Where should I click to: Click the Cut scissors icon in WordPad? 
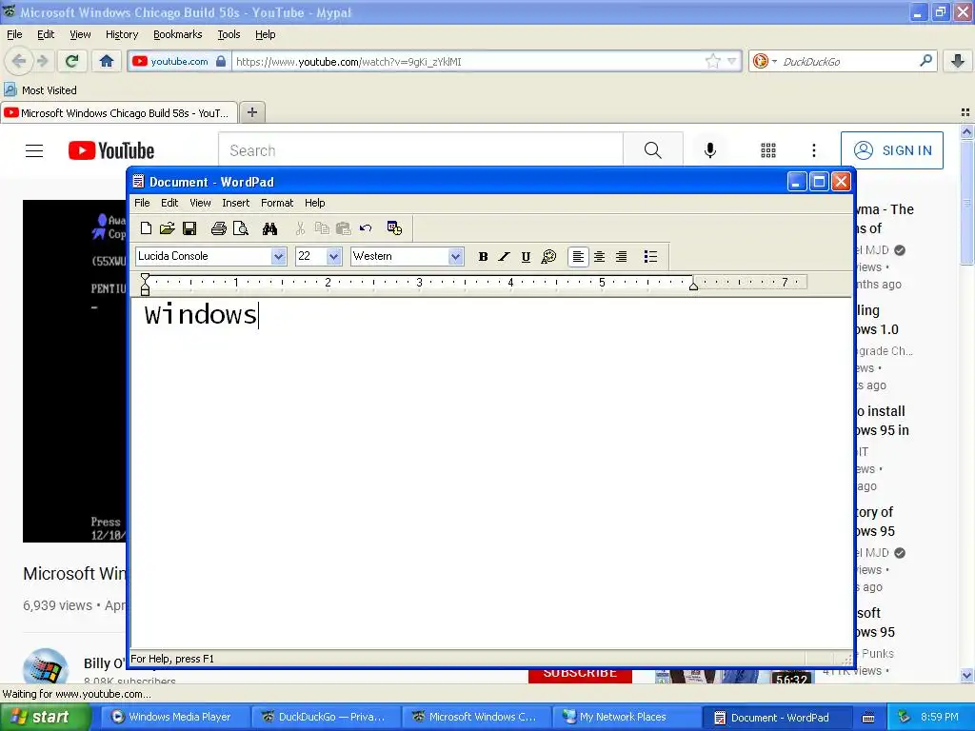point(300,228)
